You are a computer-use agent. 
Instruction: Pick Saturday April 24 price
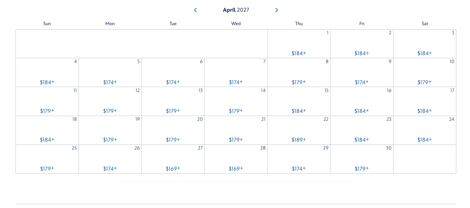pos(424,140)
